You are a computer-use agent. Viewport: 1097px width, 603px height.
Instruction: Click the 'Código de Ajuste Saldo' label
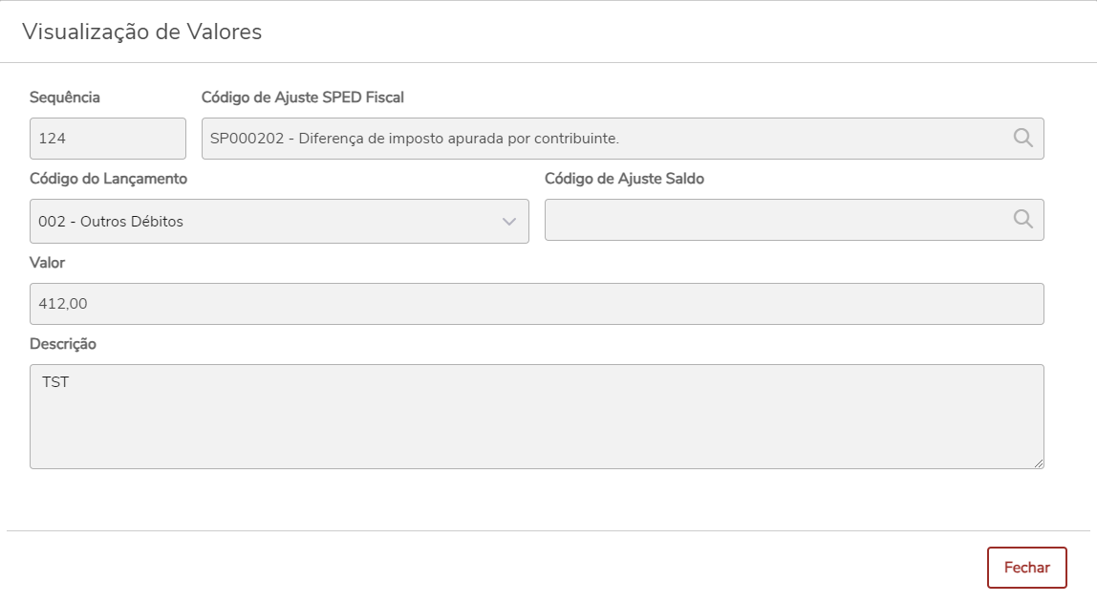point(624,179)
